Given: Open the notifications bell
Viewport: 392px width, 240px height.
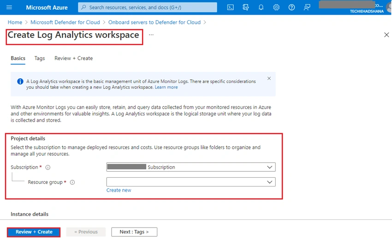Looking at the screenshot, I should point(261,7).
